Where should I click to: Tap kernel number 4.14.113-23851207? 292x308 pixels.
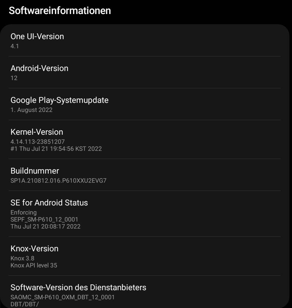[38, 141]
